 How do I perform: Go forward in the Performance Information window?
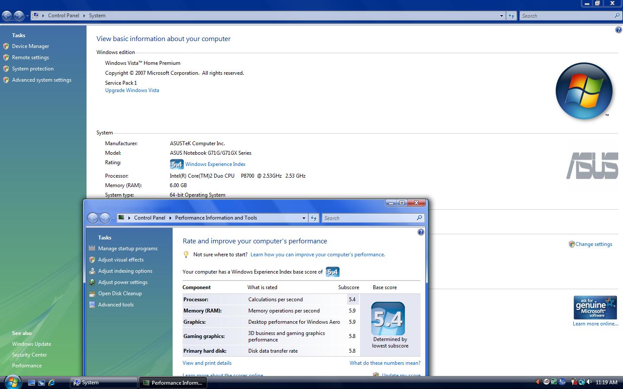click(x=105, y=218)
